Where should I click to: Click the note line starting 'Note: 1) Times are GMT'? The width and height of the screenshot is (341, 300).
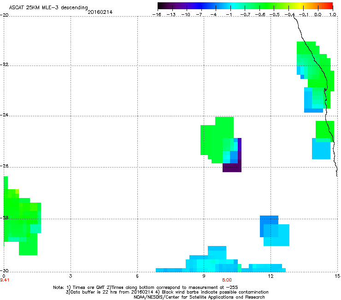[x=146, y=288]
